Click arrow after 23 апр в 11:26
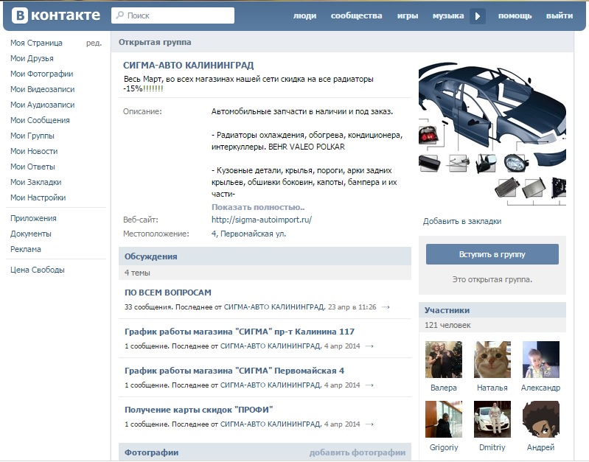 pos(386,307)
